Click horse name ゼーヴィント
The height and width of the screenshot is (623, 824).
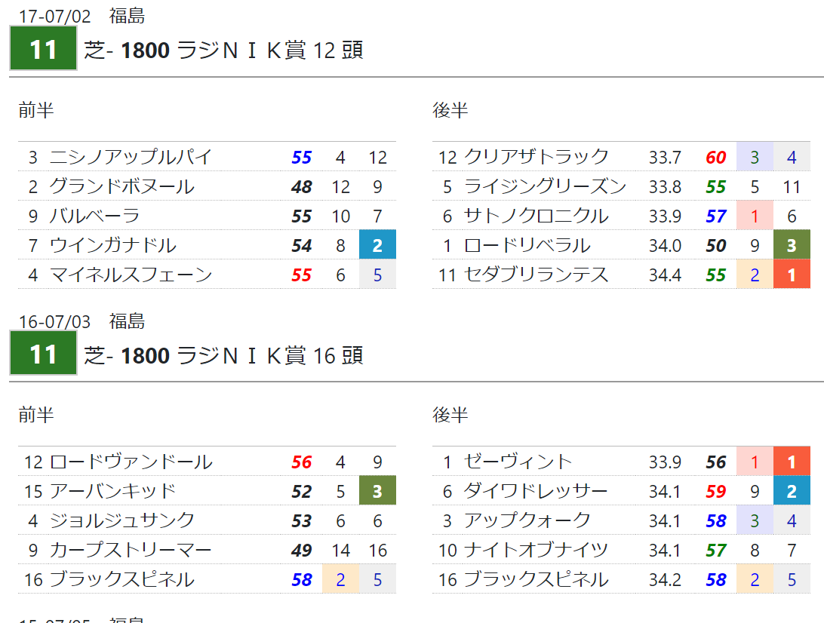click(x=518, y=462)
